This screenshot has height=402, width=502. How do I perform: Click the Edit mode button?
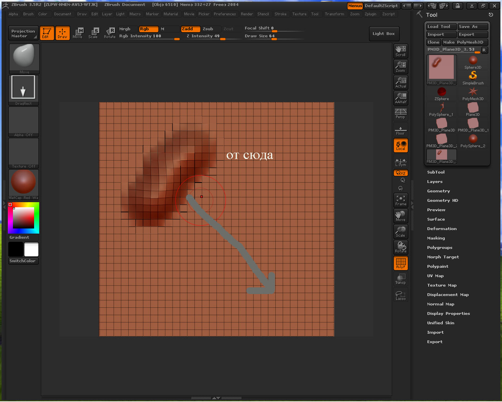[x=47, y=33]
